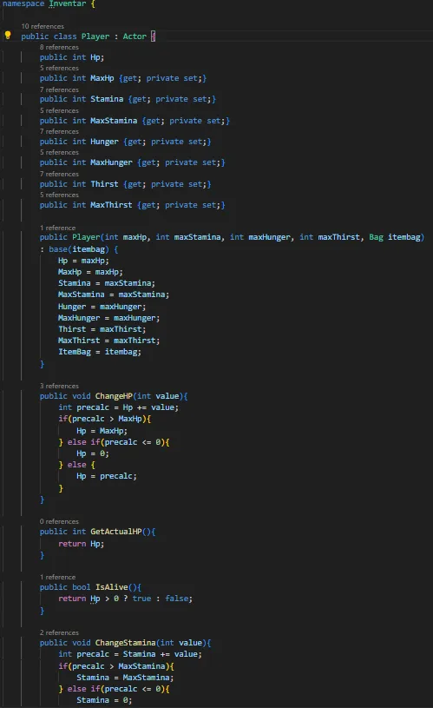Click the 'bool' return type of IsAlive

tap(82, 587)
